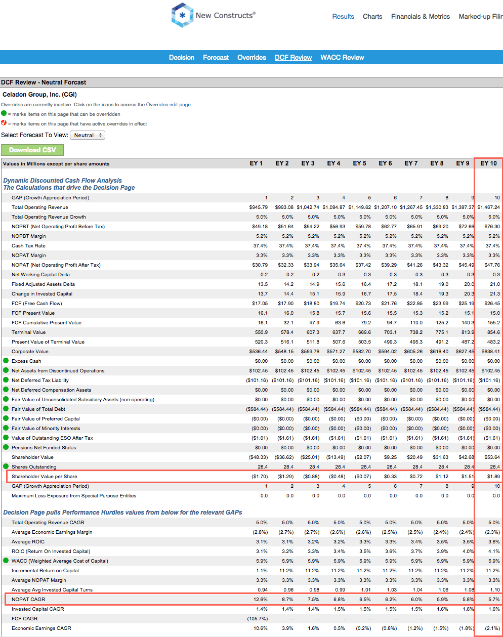This screenshot has width=503, height=637.
Task: Click override icon for Value of Outstanding ESO
Action: [6, 438]
